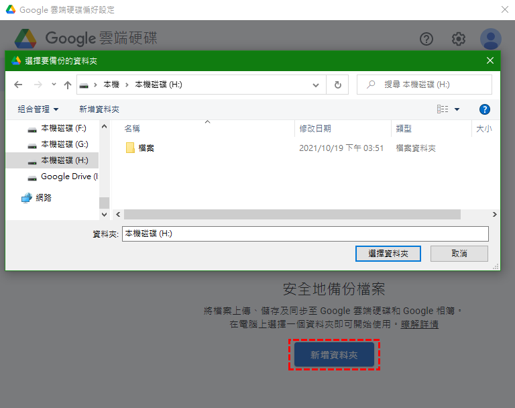
Task: Select 本機 in address breadcrumb
Action: (x=111, y=85)
